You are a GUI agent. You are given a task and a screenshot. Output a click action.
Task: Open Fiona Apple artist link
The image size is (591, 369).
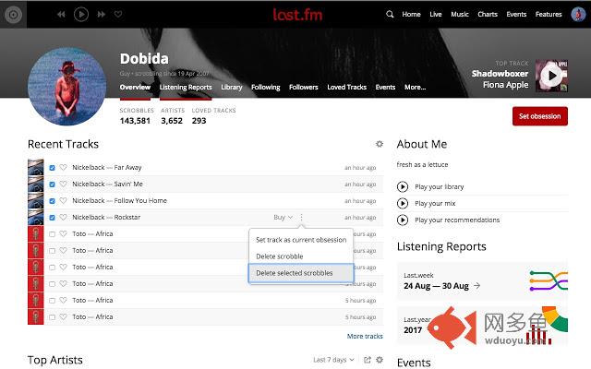(x=505, y=85)
